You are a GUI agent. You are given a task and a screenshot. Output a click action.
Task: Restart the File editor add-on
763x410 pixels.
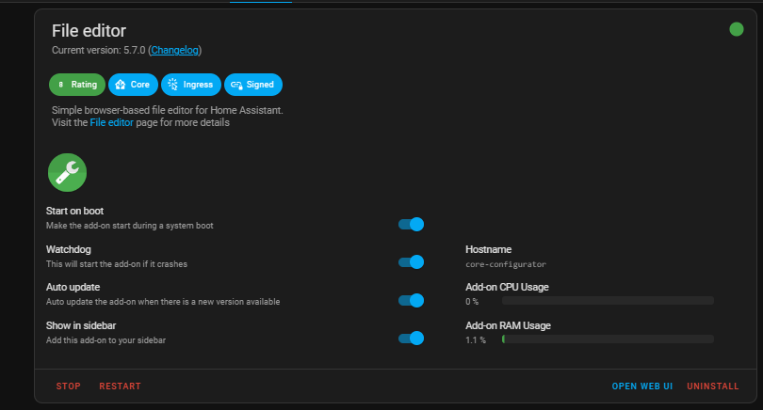121,386
